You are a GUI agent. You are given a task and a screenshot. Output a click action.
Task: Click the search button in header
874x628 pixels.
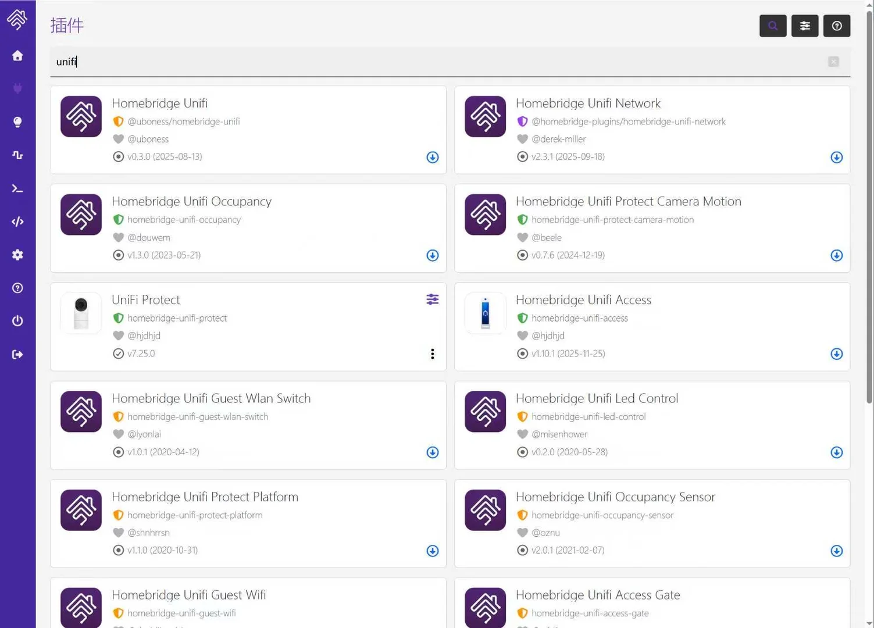click(x=773, y=26)
